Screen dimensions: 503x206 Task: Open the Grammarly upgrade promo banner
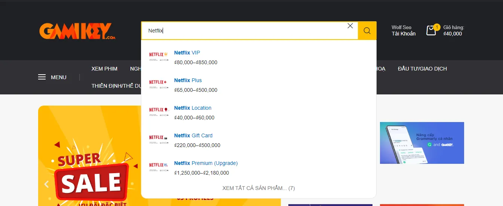pyautogui.click(x=422, y=143)
